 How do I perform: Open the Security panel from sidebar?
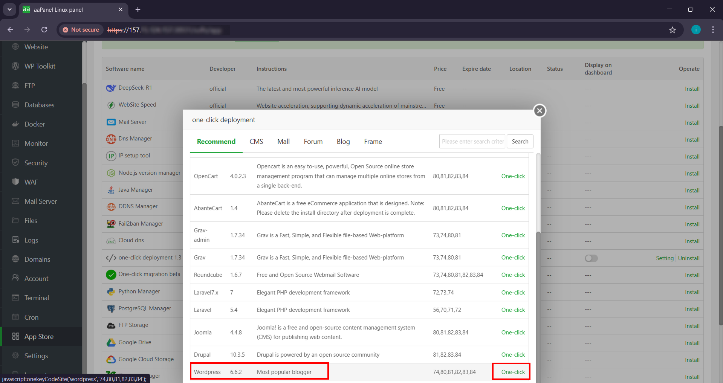pos(35,163)
